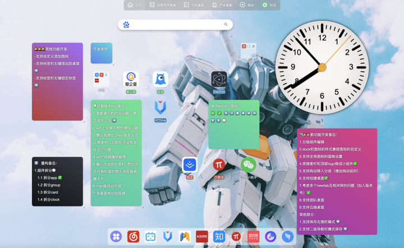Click the analog clock widget
Viewport: 404px width, 248px height.
click(x=322, y=67)
